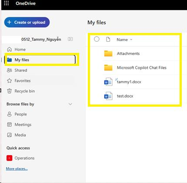
Task: Open the tammy1.docx file
Action: pos(129,82)
